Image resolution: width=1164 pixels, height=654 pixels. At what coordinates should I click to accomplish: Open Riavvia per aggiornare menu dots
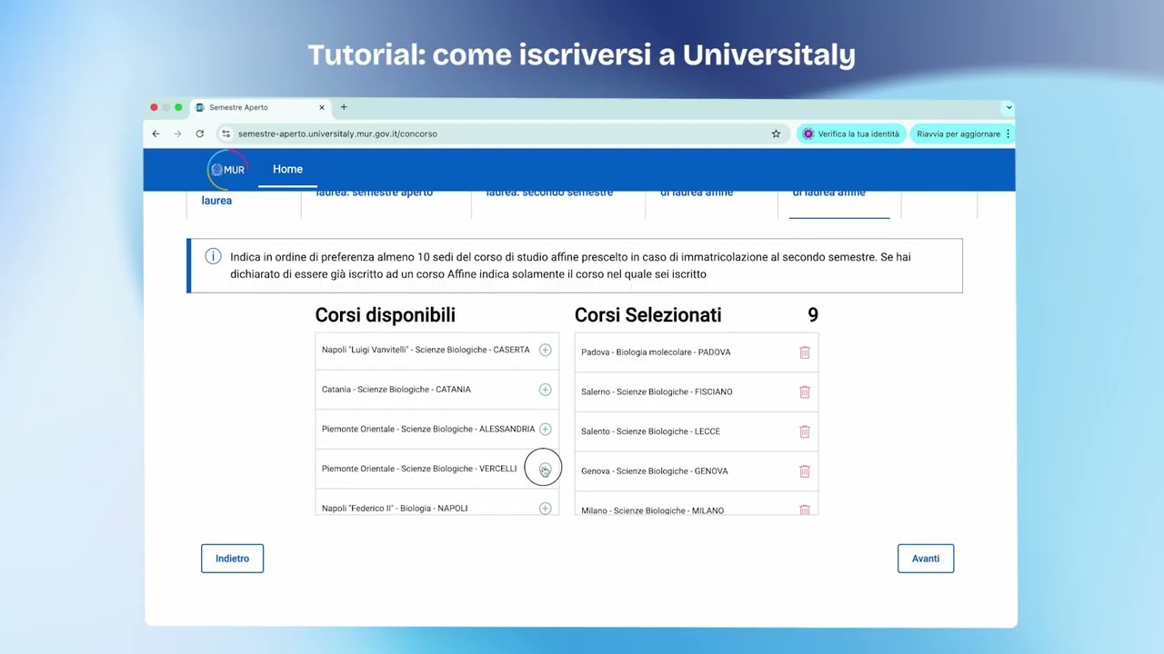tap(1008, 134)
